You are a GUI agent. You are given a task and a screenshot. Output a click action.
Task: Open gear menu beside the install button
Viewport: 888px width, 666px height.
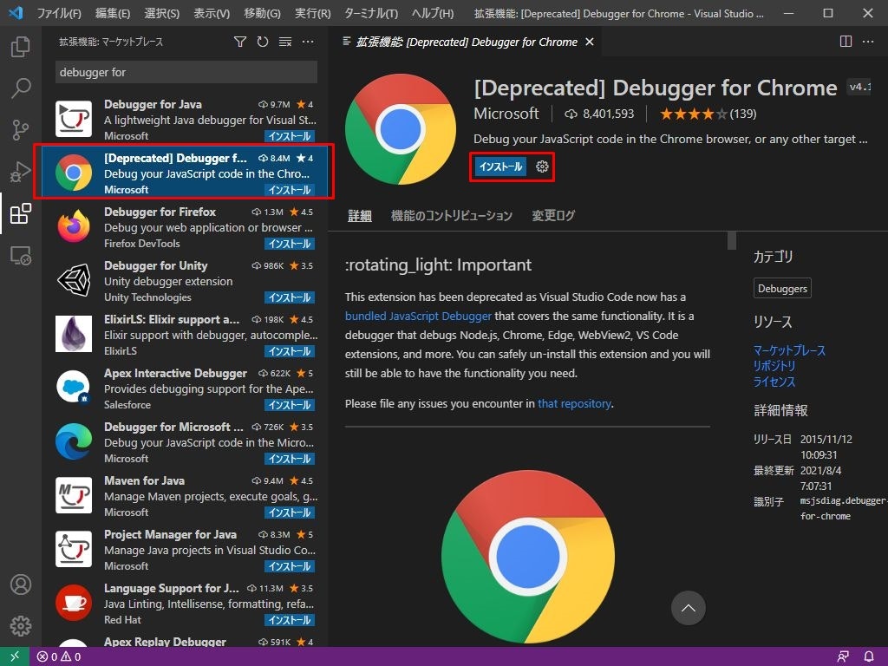point(543,166)
